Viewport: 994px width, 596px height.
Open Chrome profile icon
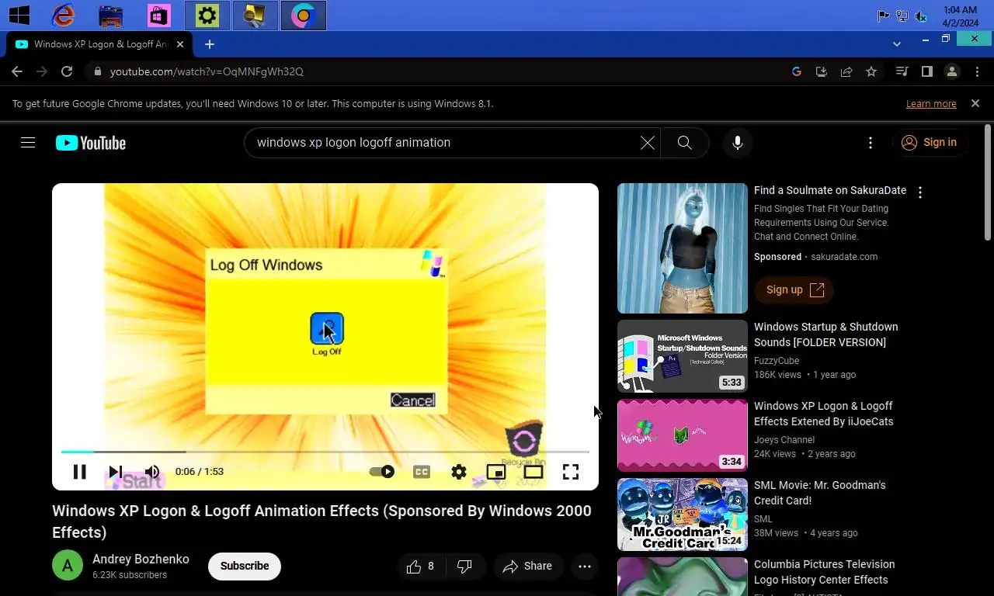pyautogui.click(x=951, y=71)
